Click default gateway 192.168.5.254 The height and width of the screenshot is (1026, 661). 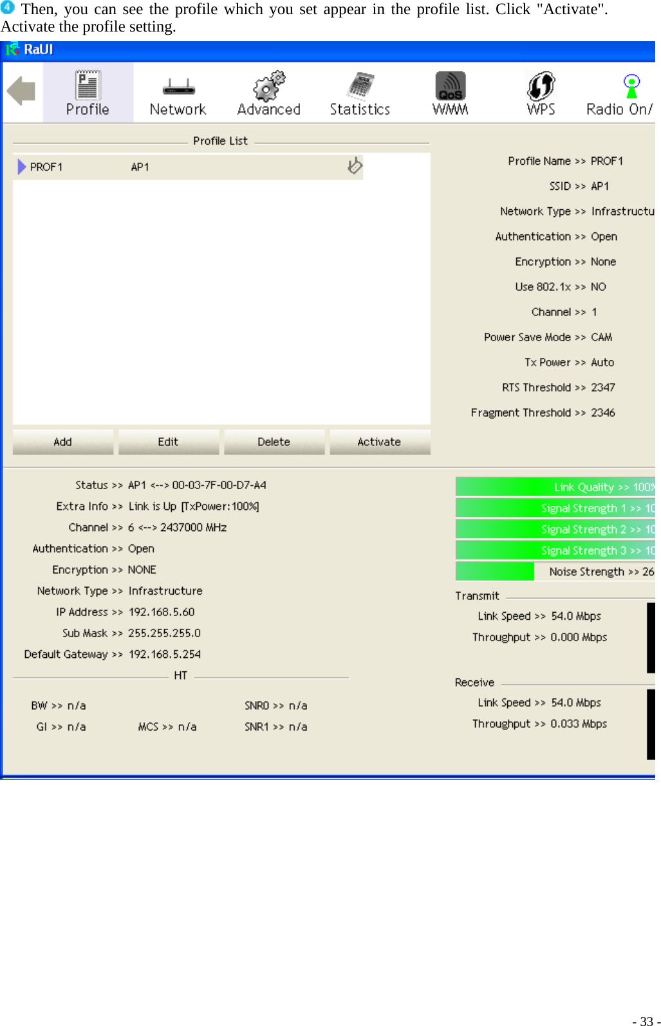(x=165, y=655)
